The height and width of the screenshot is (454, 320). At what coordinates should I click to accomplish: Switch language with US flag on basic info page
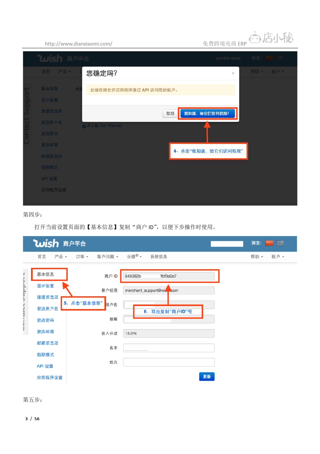(280, 243)
